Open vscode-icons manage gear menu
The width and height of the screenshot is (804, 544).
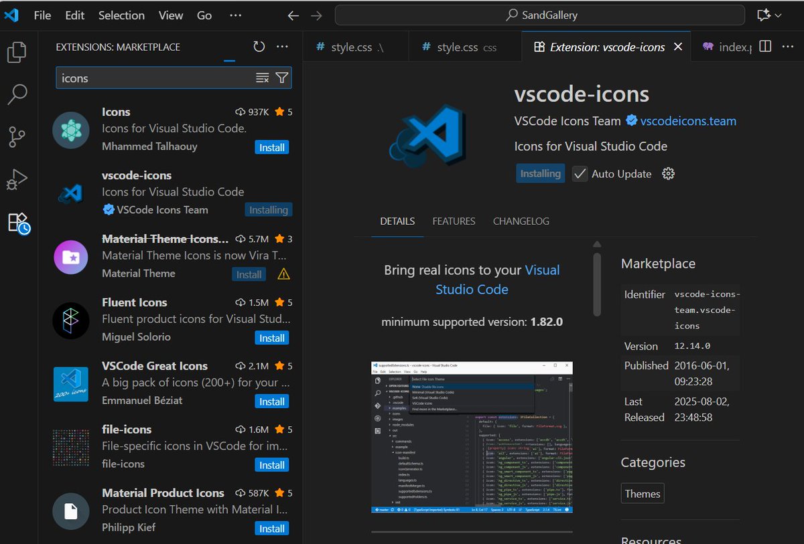coord(668,174)
